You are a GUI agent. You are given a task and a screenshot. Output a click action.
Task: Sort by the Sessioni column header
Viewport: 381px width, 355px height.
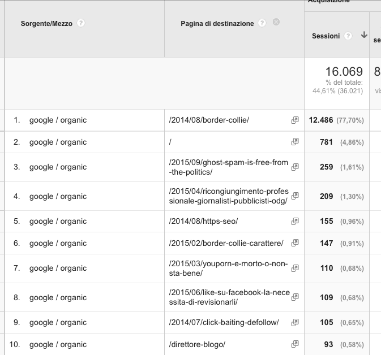click(326, 36)
